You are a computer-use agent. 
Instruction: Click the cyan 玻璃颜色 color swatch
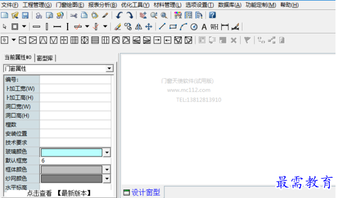[72, 152]
